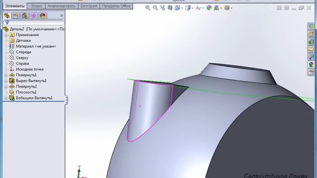Switch to Анализировать tab
This screenshot has width=317, height=178.
(x=61, y=6)
